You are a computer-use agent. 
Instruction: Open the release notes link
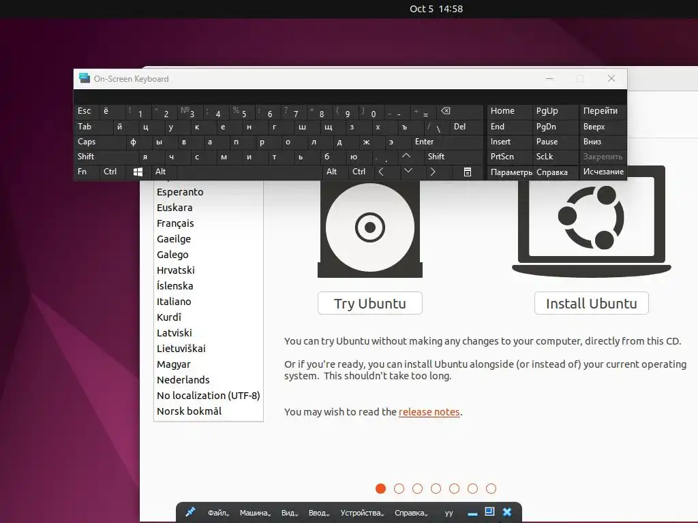[429, 412]
